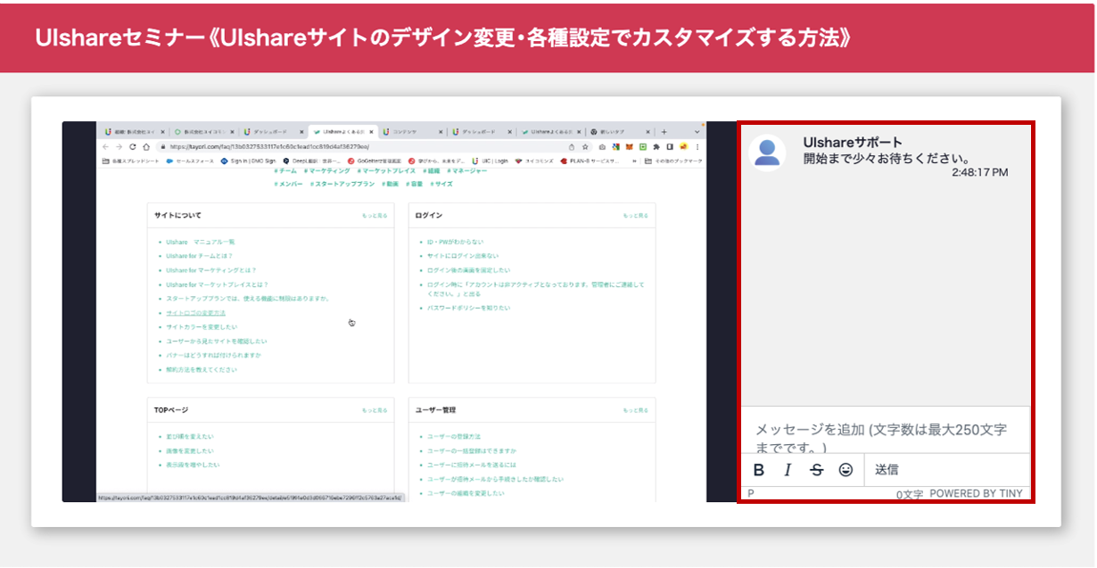1097x568 pixels.
Task: Switch to the 新しいタブ browser tab
Action: [x=620, y=131]
